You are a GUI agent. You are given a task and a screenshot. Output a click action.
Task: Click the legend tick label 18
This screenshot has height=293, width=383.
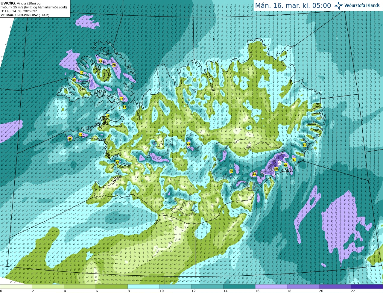(x=289, y=291)
